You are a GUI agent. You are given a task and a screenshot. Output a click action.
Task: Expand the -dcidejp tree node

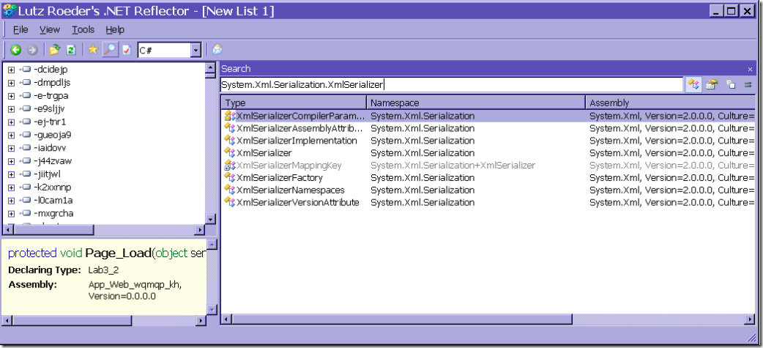(x=11, y=70)
